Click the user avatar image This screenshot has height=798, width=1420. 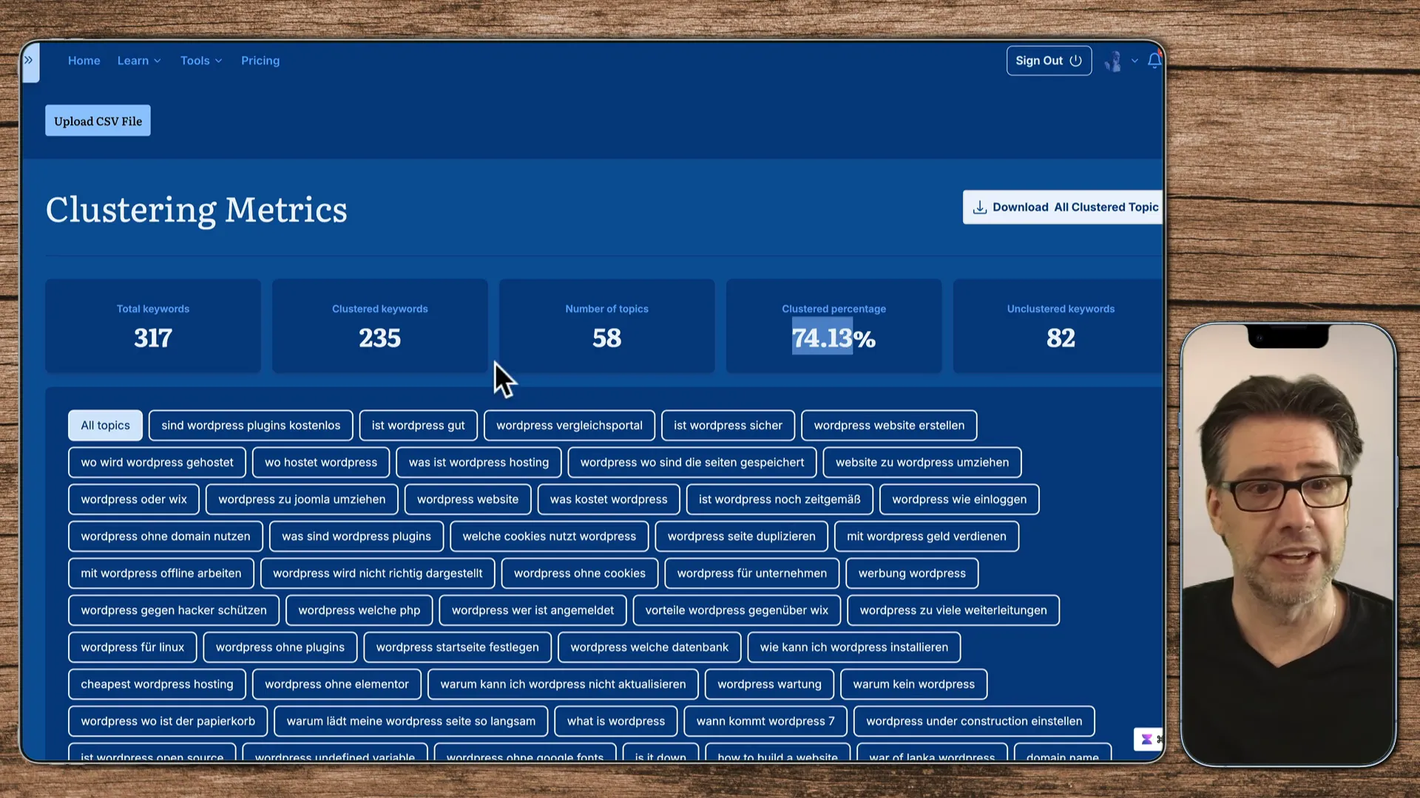tap(1112, 61)
